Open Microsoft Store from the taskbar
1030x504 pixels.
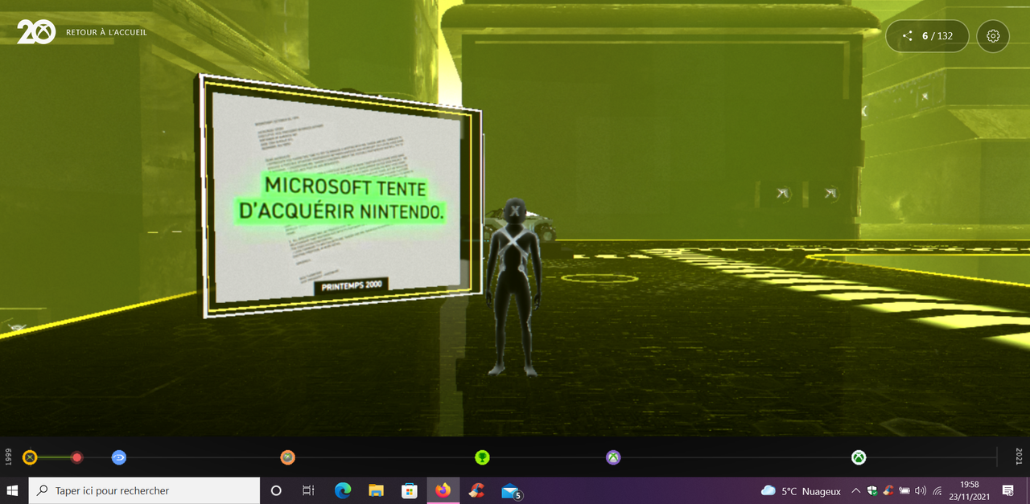pos(409,490)
